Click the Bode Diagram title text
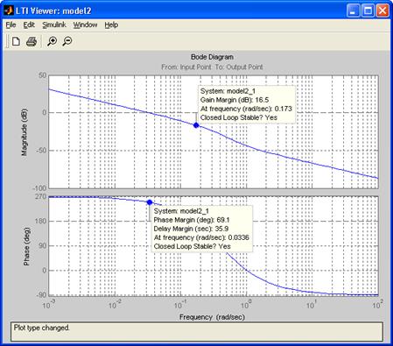393x346 pixels. click(212, 57)
